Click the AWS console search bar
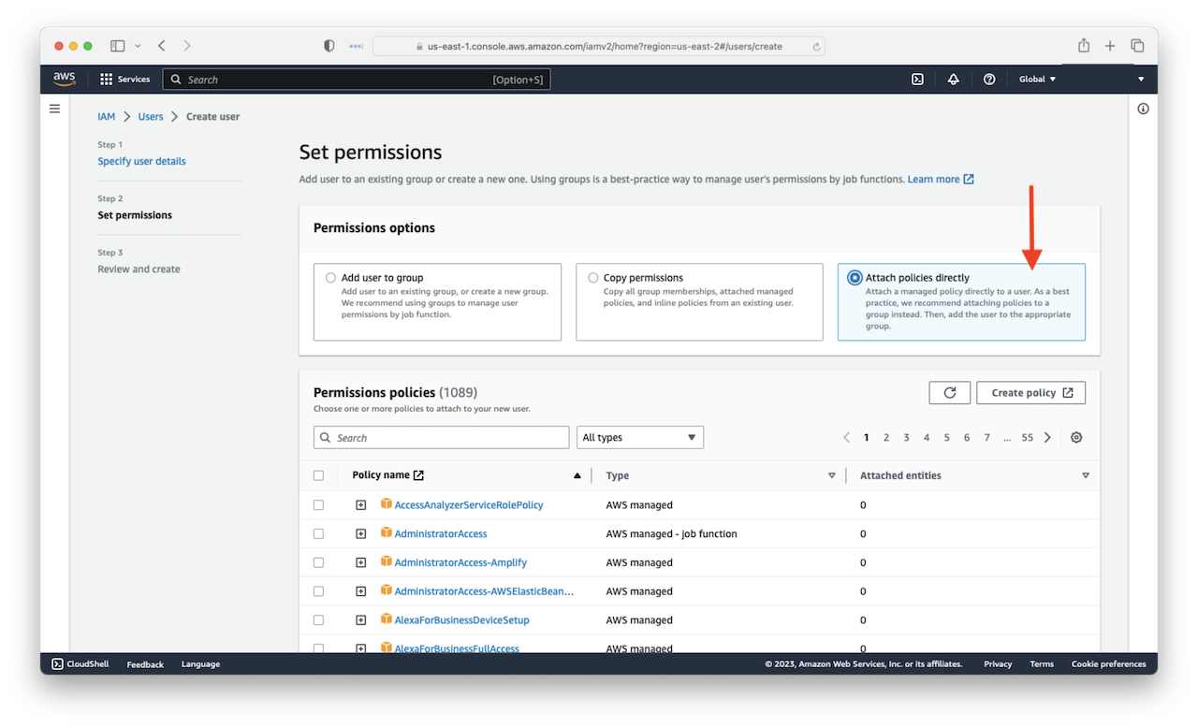Image resolution: width=1198 pixels, height=728 pixels. (x=357, y=80)
